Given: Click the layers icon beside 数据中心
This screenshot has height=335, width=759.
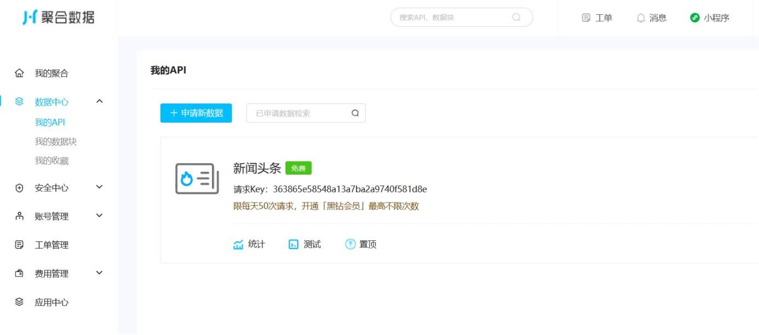Looking at the screenshot, I should click(20, 101).
